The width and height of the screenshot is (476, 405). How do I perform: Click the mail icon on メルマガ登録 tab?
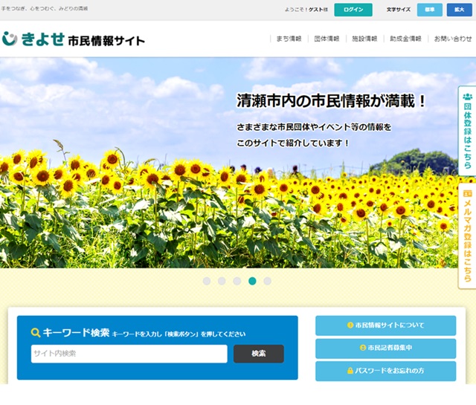click(x=467, y=193)
